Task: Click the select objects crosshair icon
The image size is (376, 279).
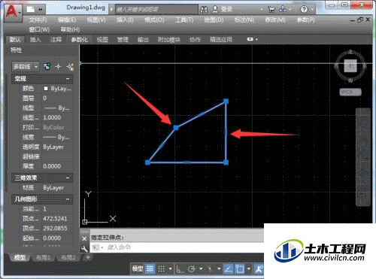Action: (59, 67)
